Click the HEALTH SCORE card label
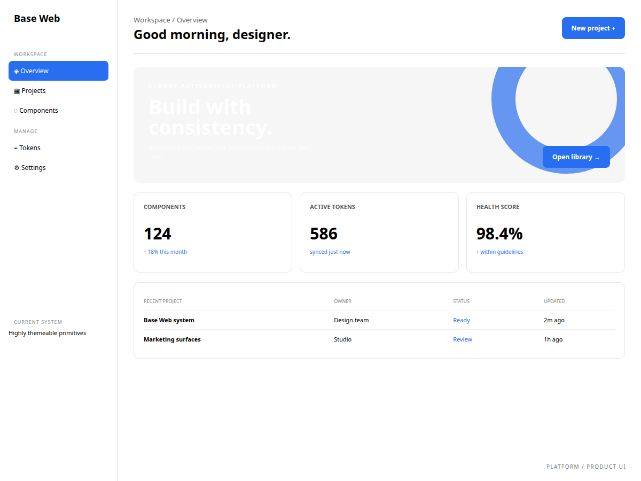641x481 pixels. click(498, 207)
